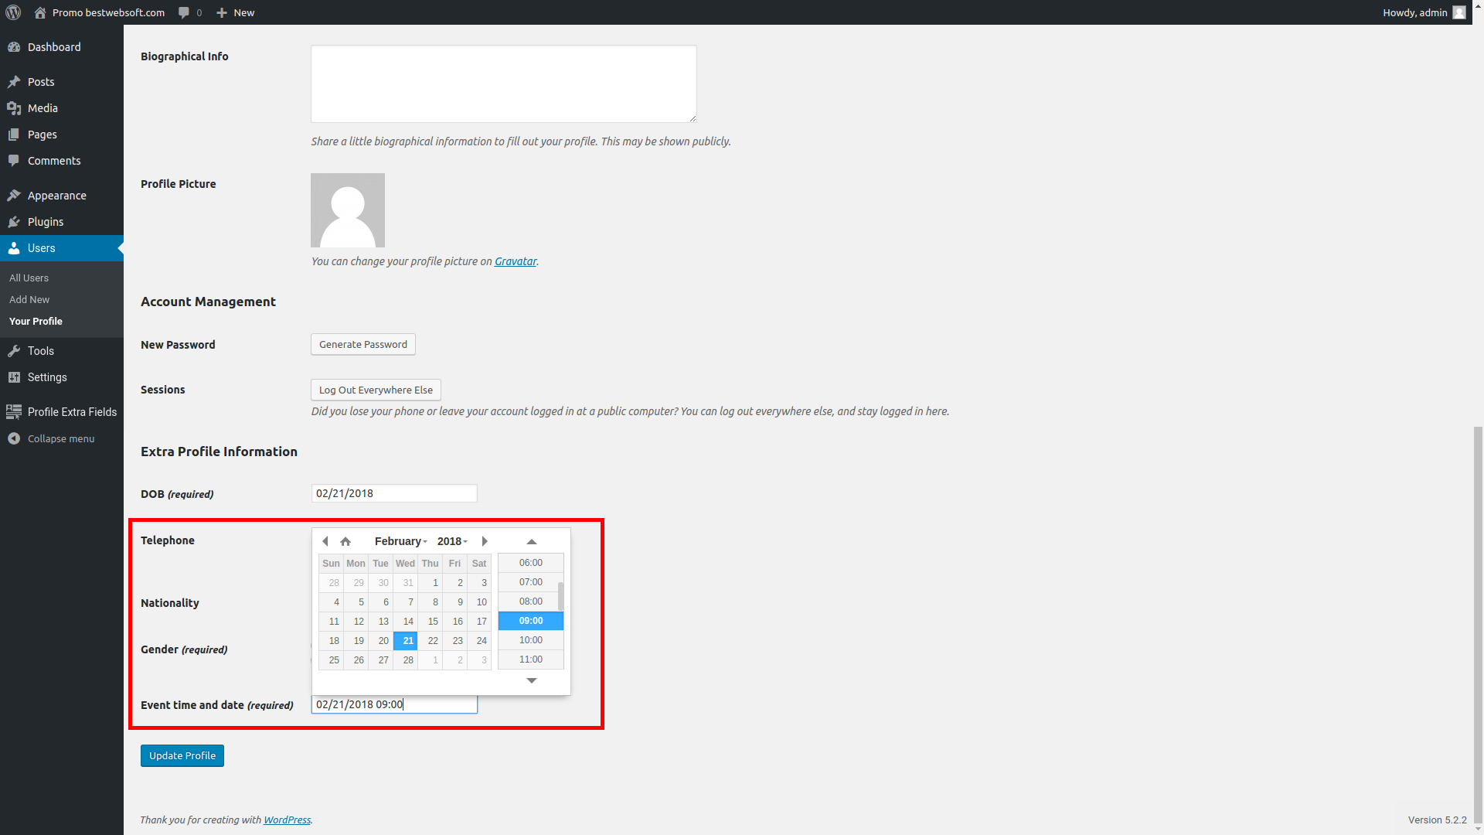Click the Settings icon in sidebar

point(14,377)
